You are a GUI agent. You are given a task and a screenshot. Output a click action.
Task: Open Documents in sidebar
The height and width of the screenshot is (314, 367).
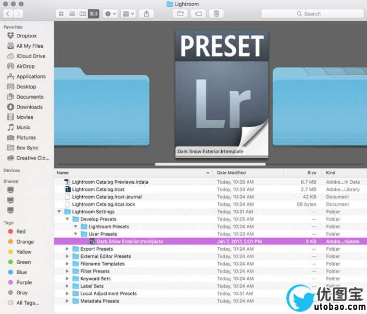30,97
